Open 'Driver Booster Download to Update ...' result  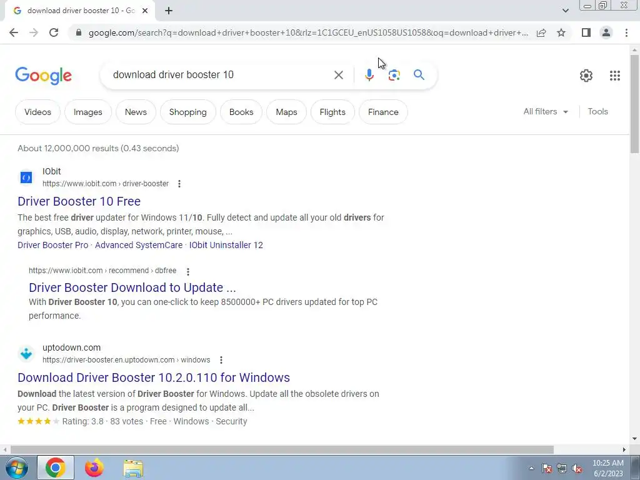click(x=132, y=287)
